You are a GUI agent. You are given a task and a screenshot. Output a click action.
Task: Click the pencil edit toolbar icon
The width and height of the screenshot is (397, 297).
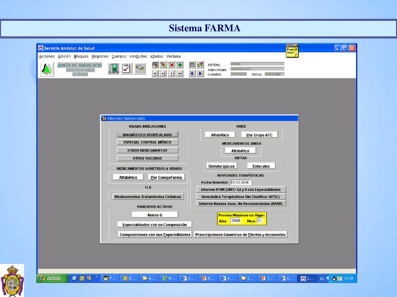point(200,65)
